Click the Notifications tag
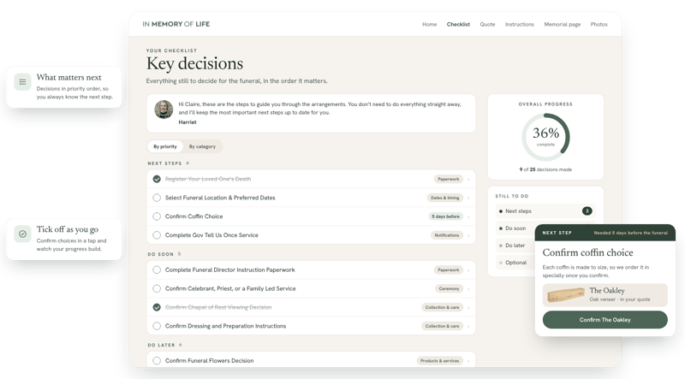Viewport: 685px width, 379px height. [x=446, y=235]
